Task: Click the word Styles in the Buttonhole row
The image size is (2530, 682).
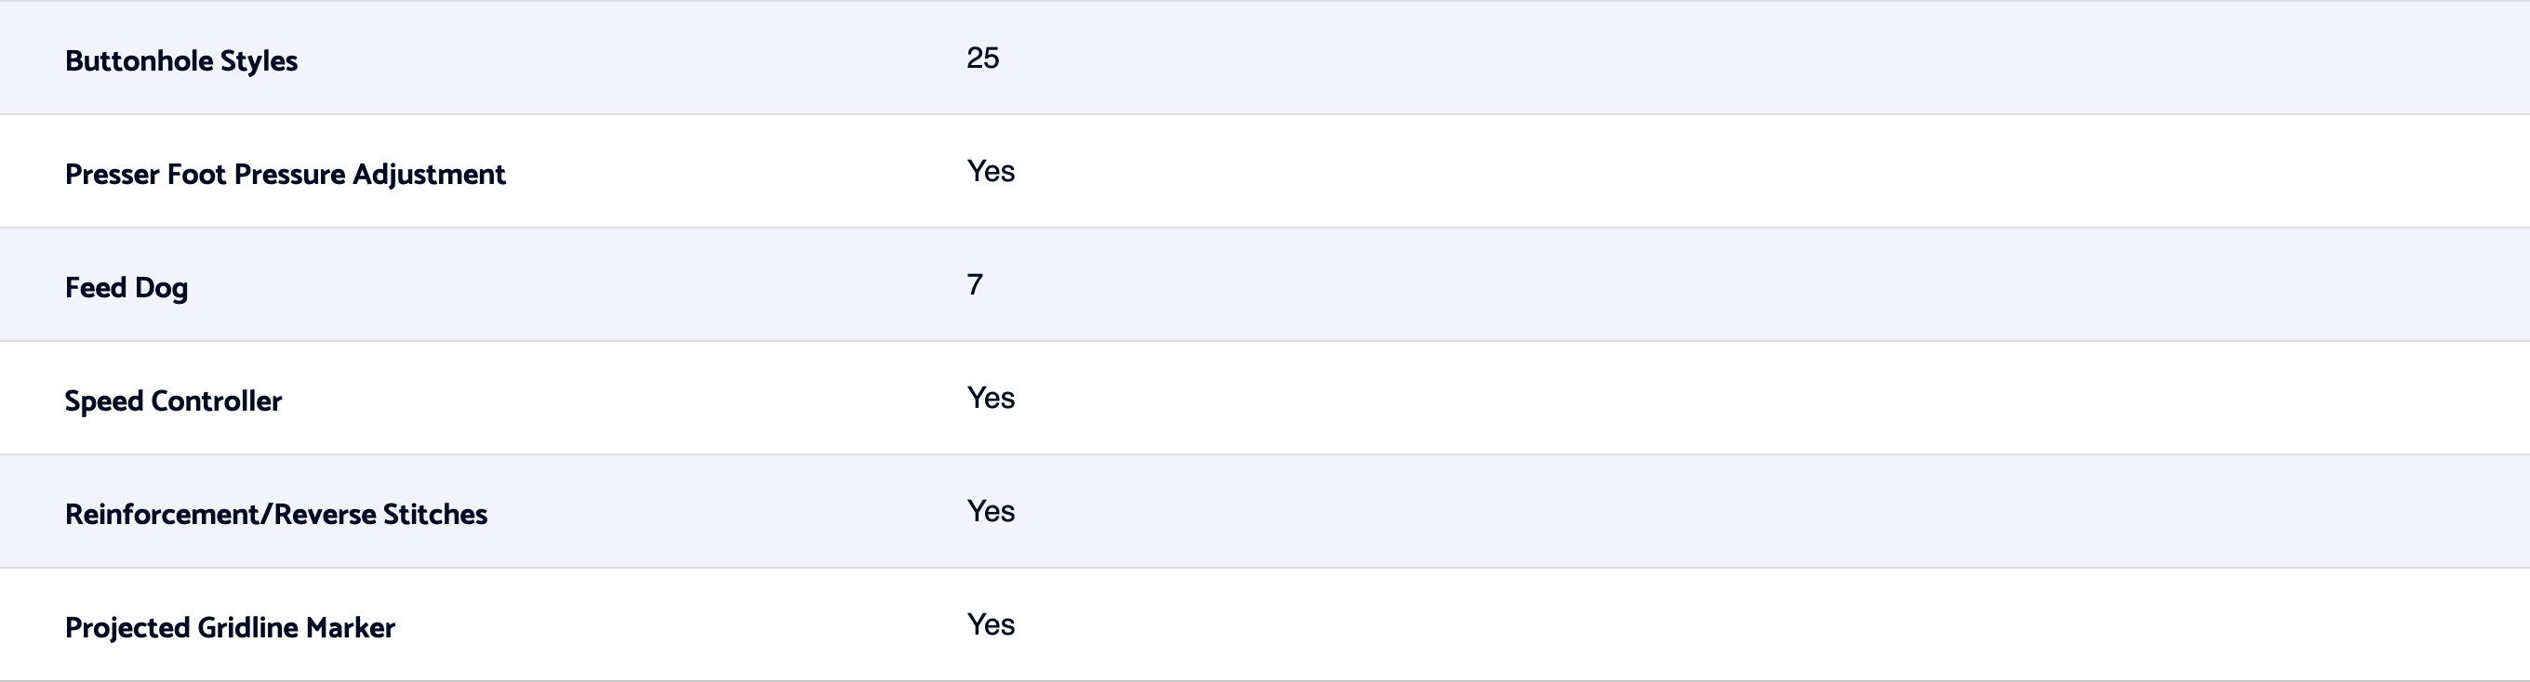Action: point(259,60)
